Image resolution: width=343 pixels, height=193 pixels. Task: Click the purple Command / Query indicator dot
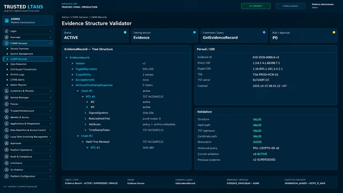pos(264,32)
